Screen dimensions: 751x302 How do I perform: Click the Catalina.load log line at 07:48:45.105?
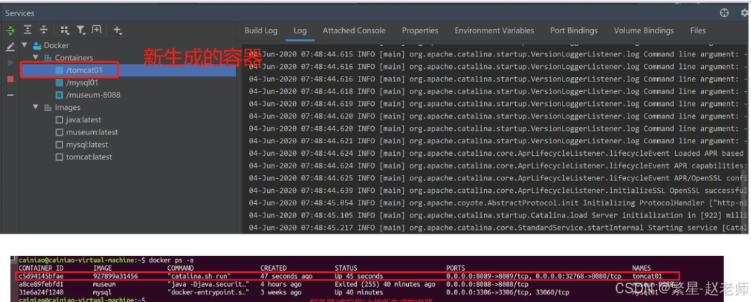coord(498,216)
